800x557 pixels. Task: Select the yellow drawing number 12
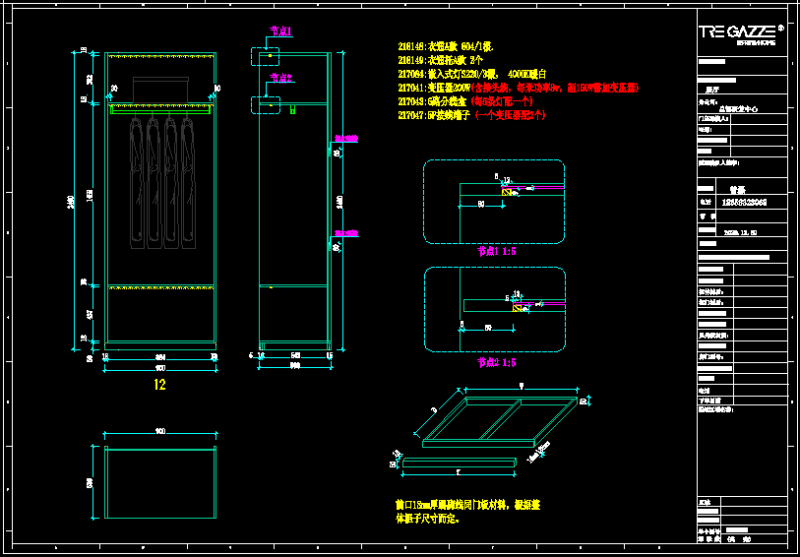(x=159, y=385)
